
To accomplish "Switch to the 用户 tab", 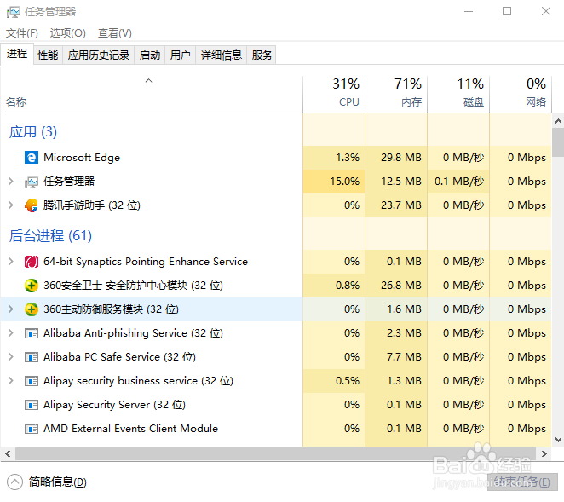I will (x=181, y=55).
